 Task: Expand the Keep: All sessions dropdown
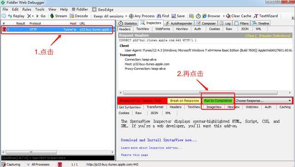126,16
